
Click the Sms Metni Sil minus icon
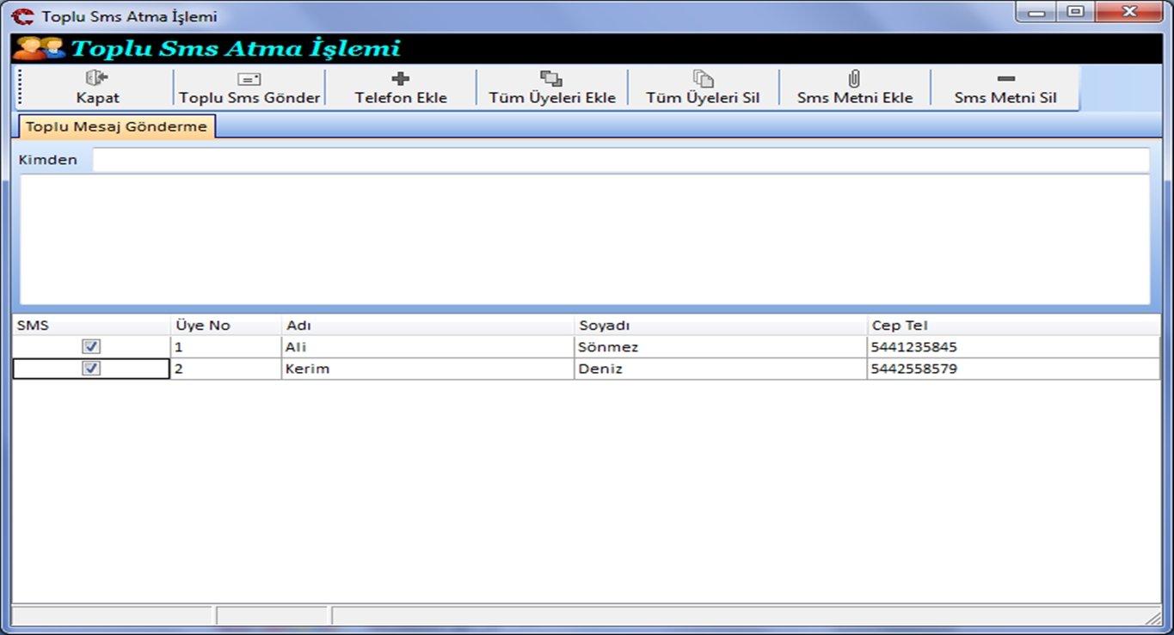[1005, 79]
